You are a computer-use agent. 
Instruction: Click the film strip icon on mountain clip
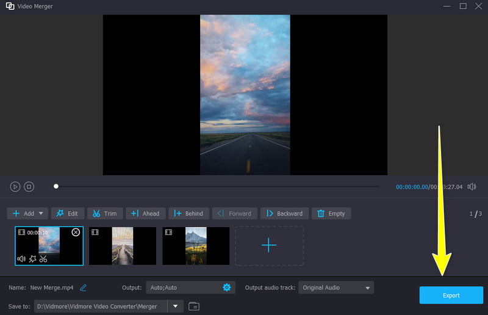click(168, 232)
